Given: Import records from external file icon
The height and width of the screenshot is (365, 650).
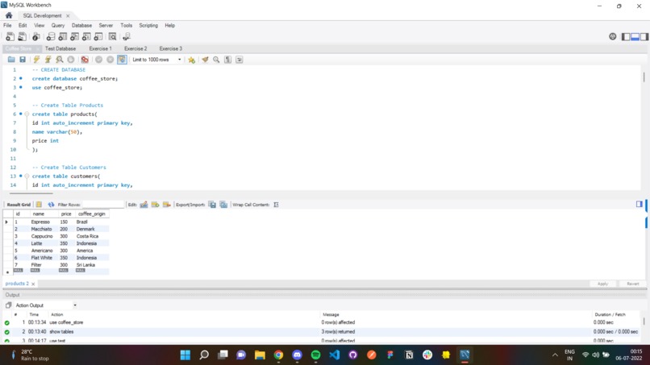Looking at the screenshot, I should pos(223,204).
